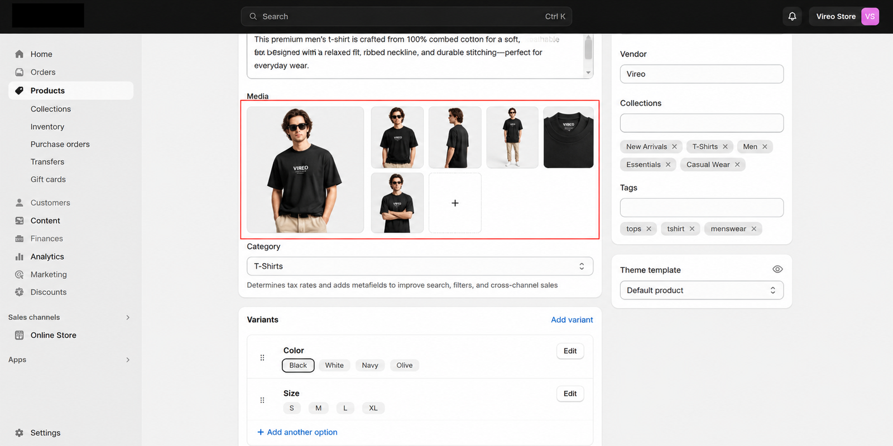This screenshot has width=893, height=446.
Task: Open Purchase orders in sidebar
Action: 60,144
